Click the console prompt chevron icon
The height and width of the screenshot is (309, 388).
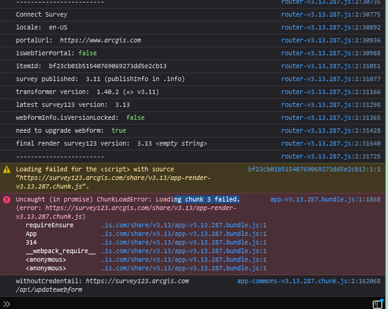pos(7,303)
